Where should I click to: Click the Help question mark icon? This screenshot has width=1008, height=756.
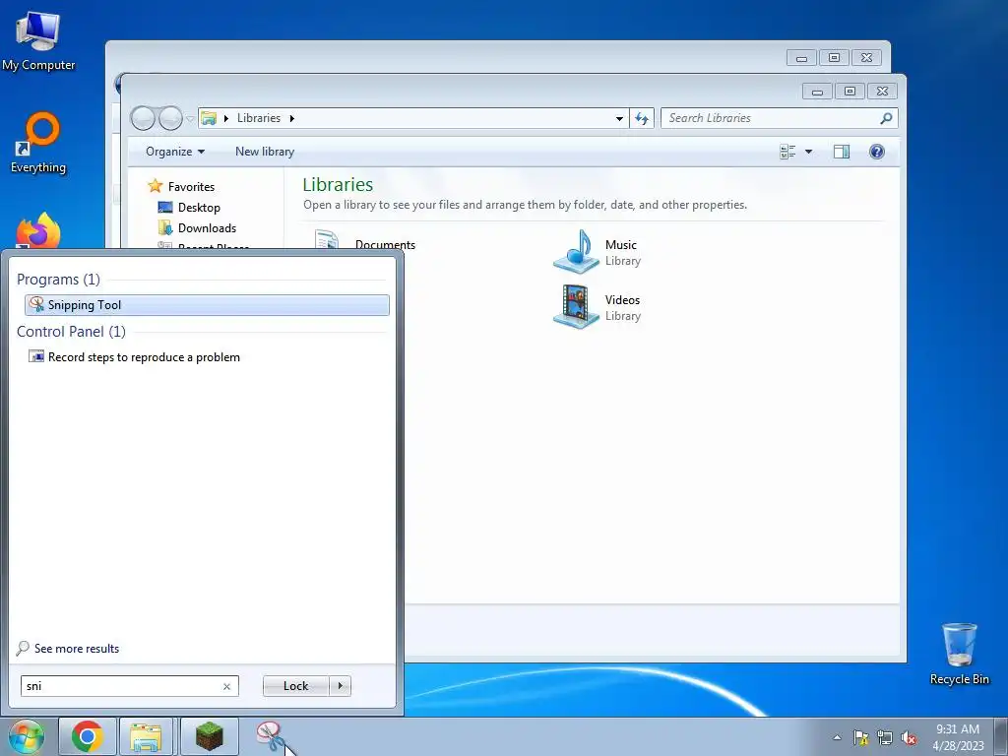[x=877, y=152]
